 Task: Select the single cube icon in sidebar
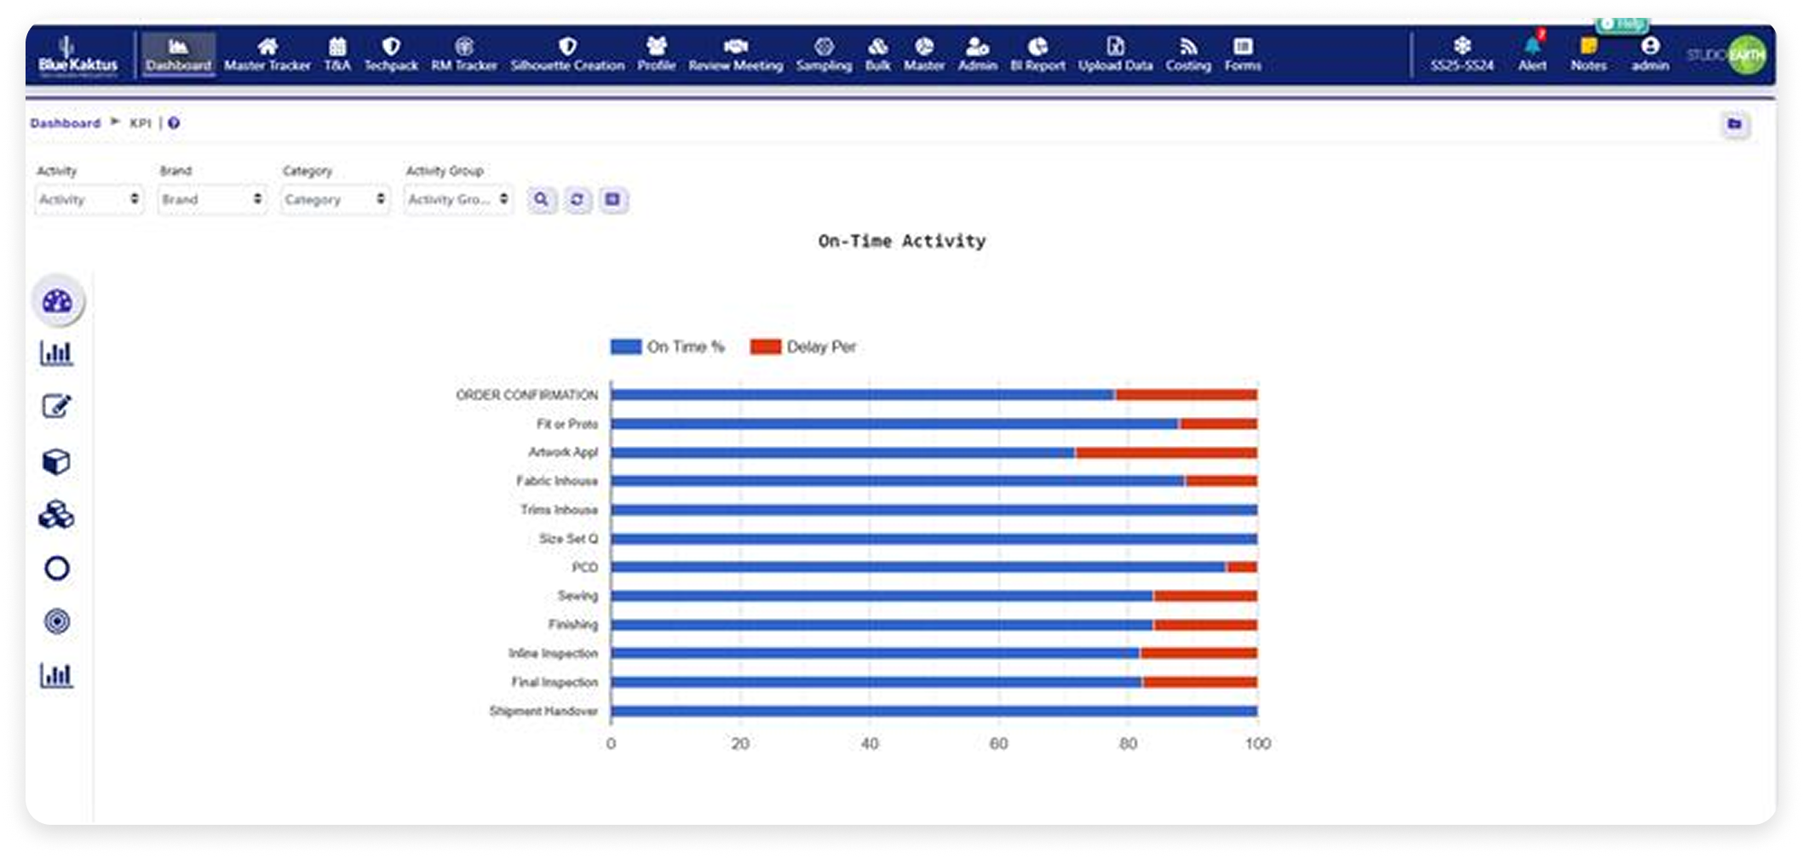(x=57, y=461)
